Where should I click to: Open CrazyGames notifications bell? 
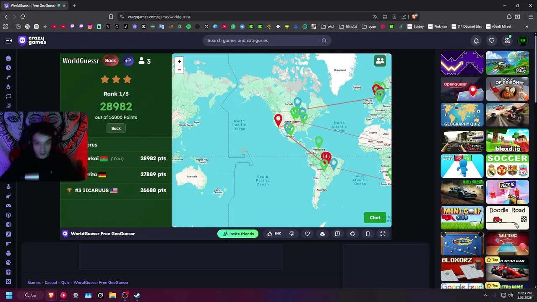pyautogui.click(x=476, y=41)
